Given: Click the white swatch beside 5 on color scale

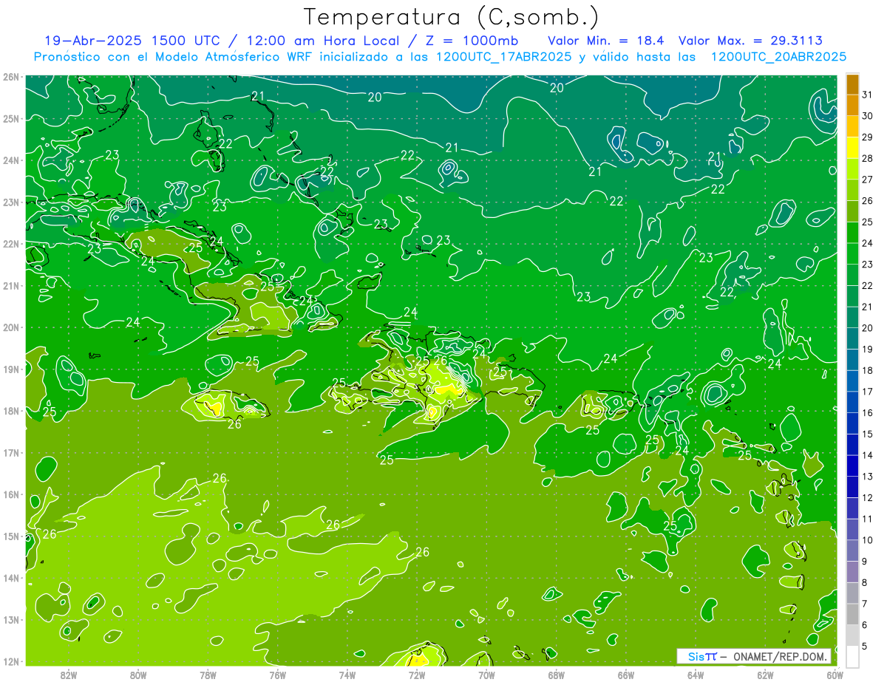Looking at the screenshot, I should coord(852,656).
